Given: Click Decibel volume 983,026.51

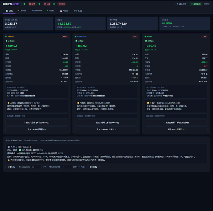Looking at the screenshot, I should coord(64,70).
